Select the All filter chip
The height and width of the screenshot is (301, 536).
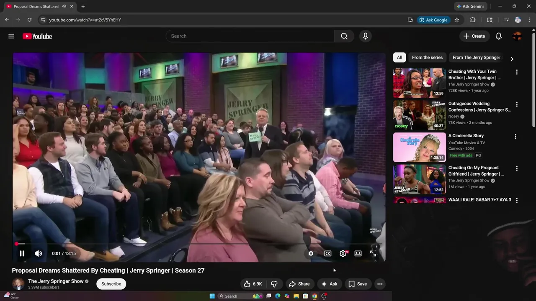pyautogui.click(x=399, y=58)
